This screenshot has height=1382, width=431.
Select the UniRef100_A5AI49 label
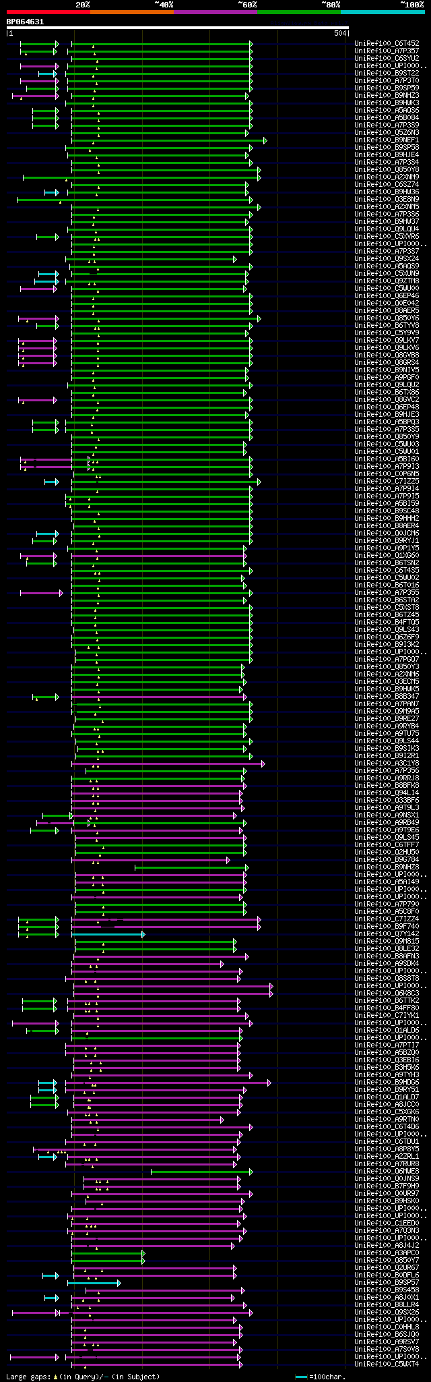pyautogui.click(x=387, y=882)
